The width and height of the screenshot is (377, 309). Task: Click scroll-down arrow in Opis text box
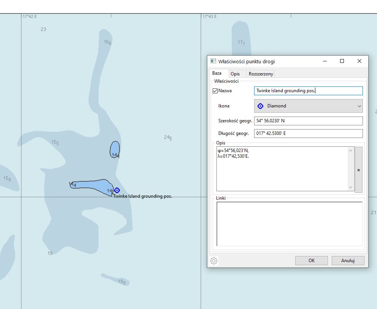click(x=351, y=187)
